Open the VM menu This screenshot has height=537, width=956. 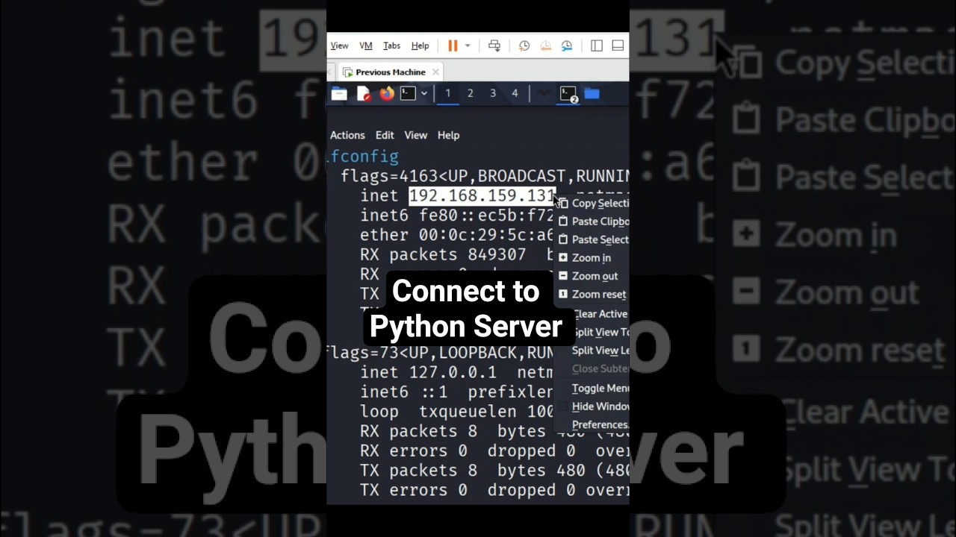[x=366, y=45]
